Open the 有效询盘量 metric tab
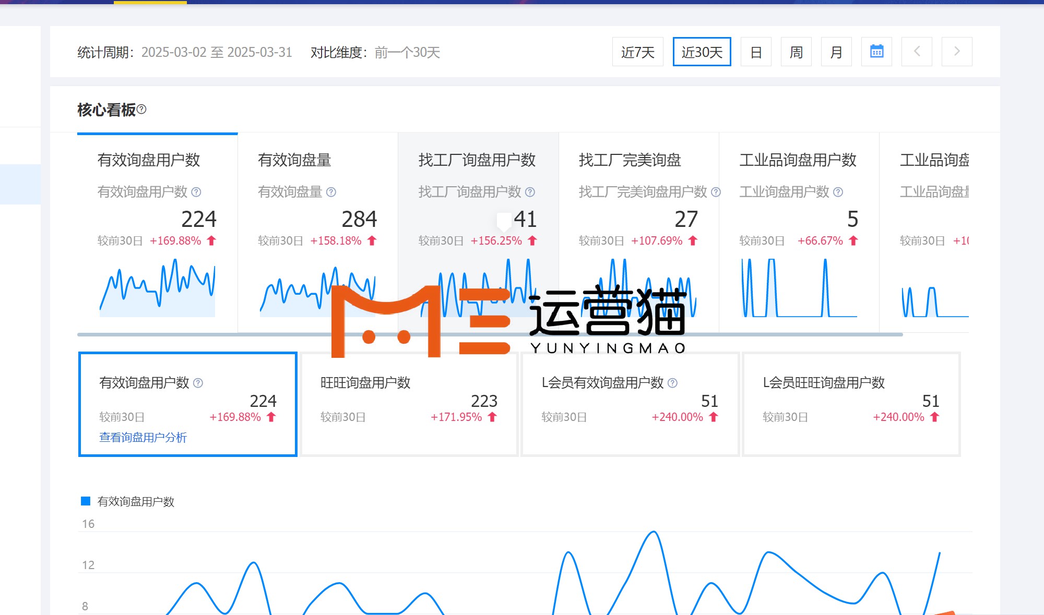This screenshot has height=615, width=1044. click(294, 160)
